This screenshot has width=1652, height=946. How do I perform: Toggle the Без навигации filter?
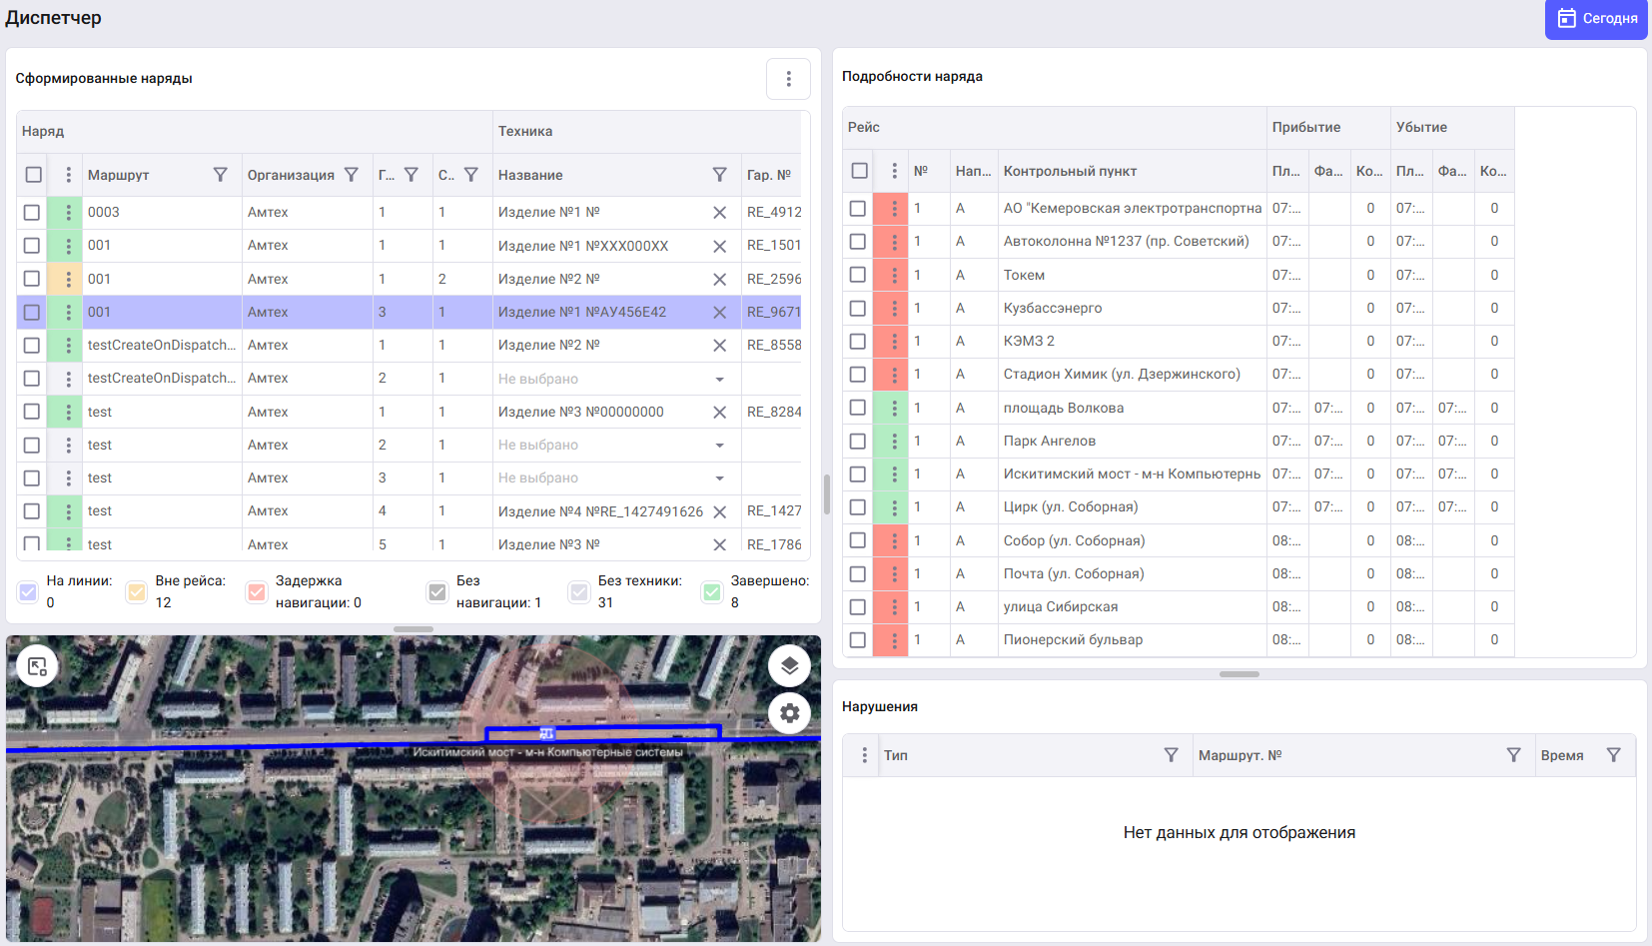pyautogui.click(x=437, y=592)
